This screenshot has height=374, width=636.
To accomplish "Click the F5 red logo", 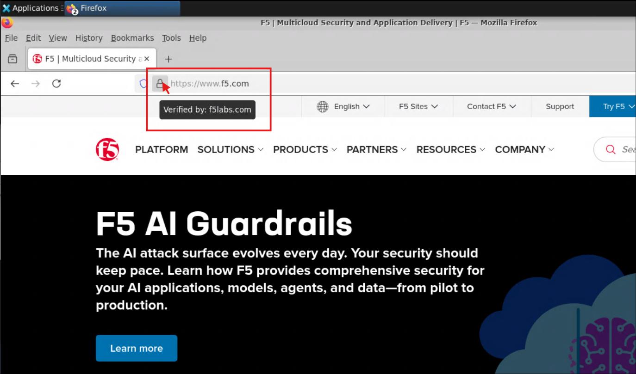I will [107, 149].
